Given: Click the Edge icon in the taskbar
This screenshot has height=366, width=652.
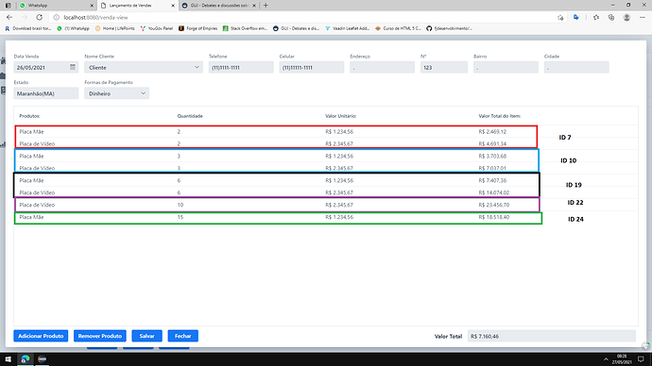Looking at the screenshot, I should (x=26, y=359).
